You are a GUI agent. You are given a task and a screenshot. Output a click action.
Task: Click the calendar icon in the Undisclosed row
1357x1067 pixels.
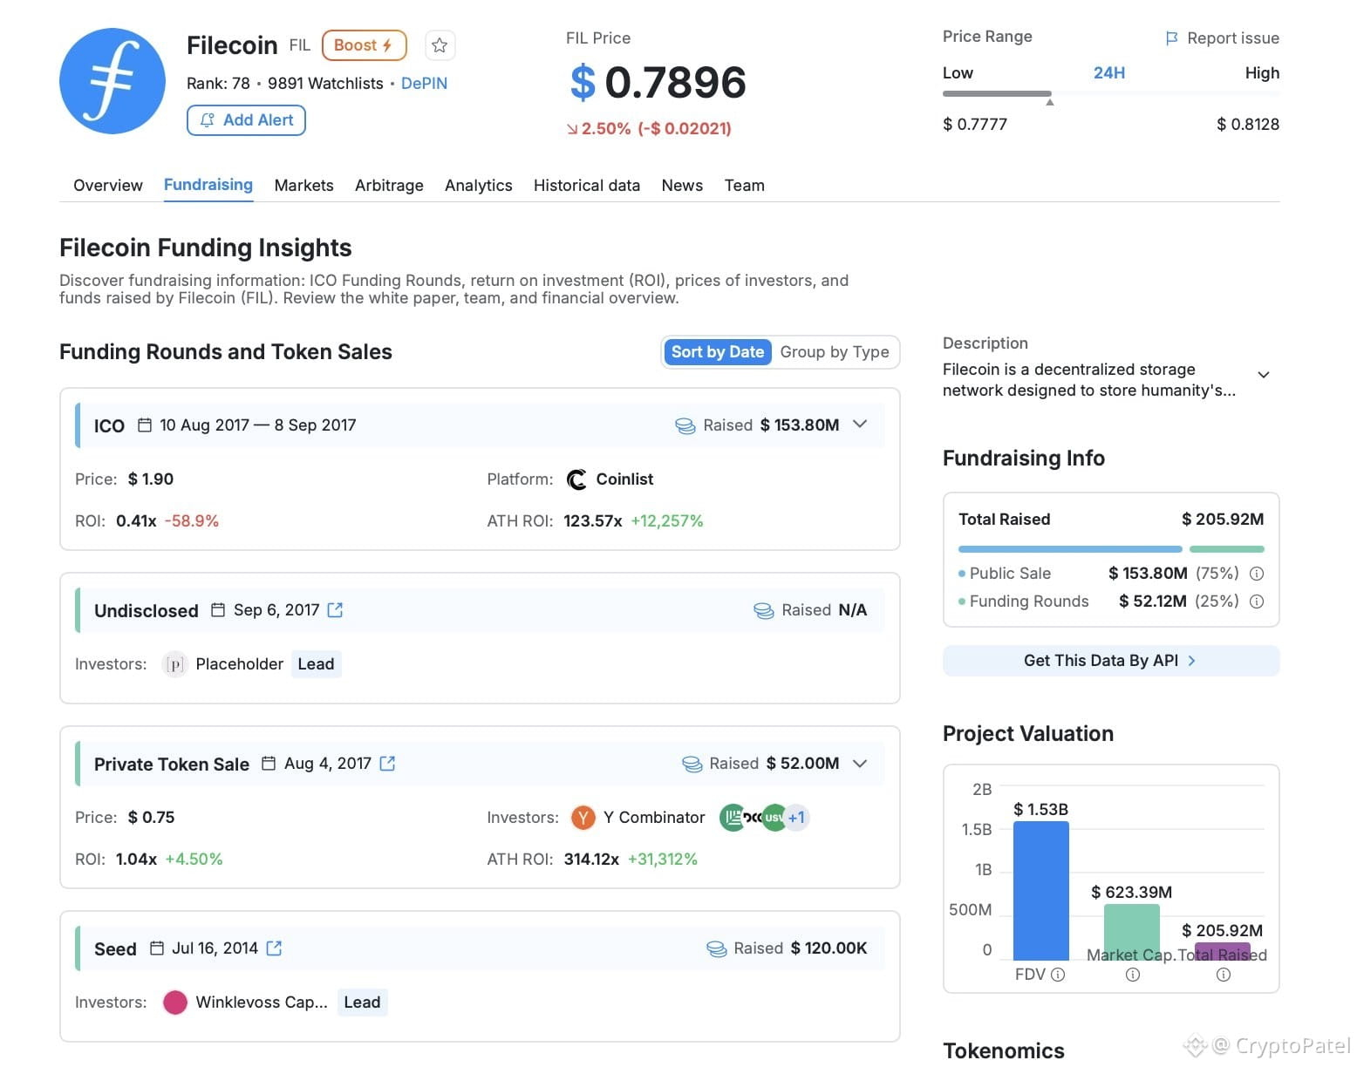[x=219, y=610]
